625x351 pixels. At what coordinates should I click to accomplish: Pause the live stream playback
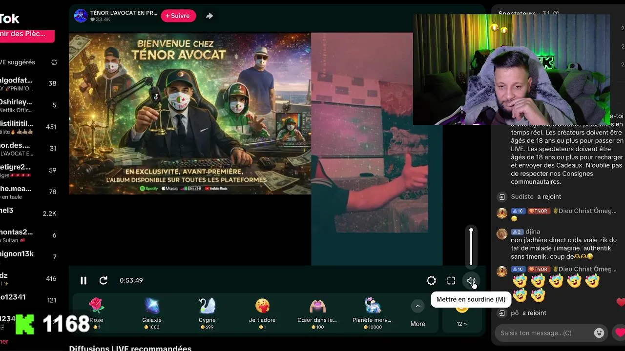tap(83, 280)
